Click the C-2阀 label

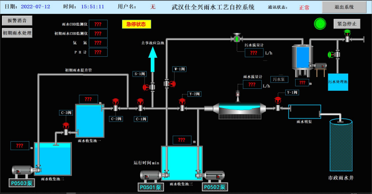point(116,118)
